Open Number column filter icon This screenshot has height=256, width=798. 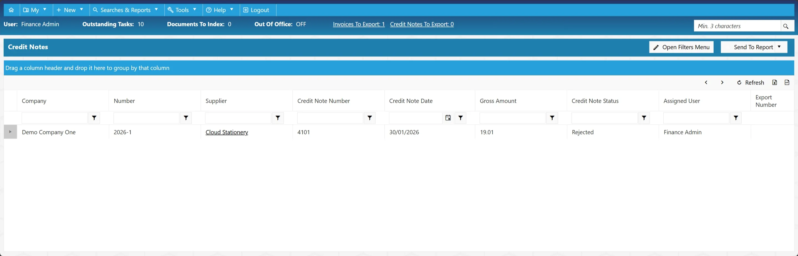186,118
